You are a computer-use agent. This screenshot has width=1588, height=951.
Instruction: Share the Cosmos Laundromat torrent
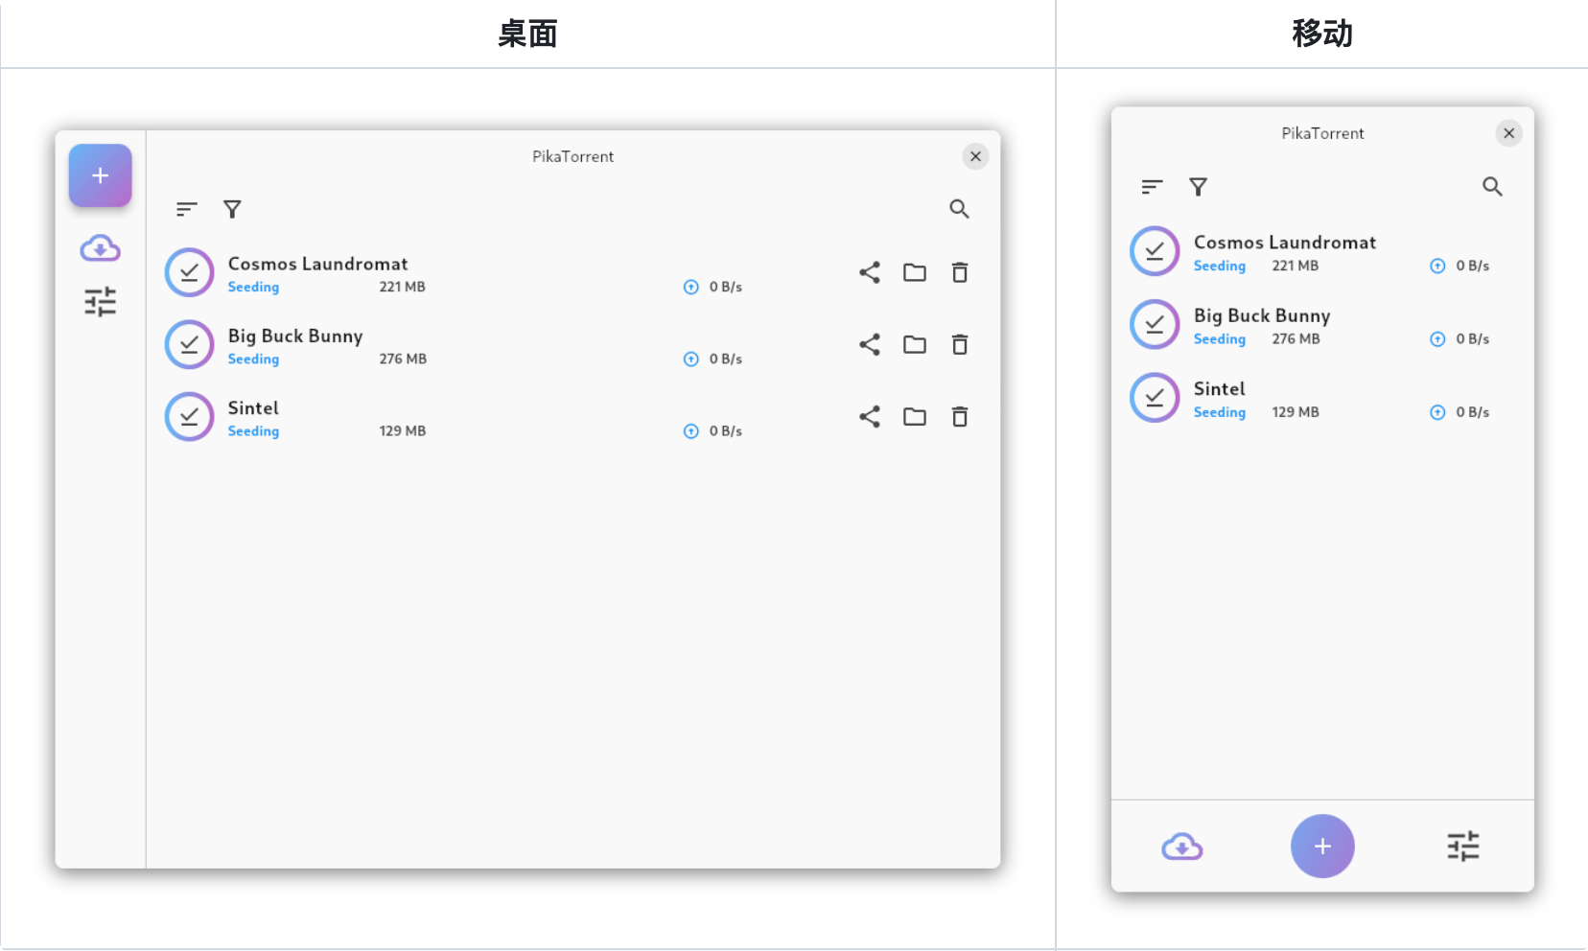tap(870, 272)
